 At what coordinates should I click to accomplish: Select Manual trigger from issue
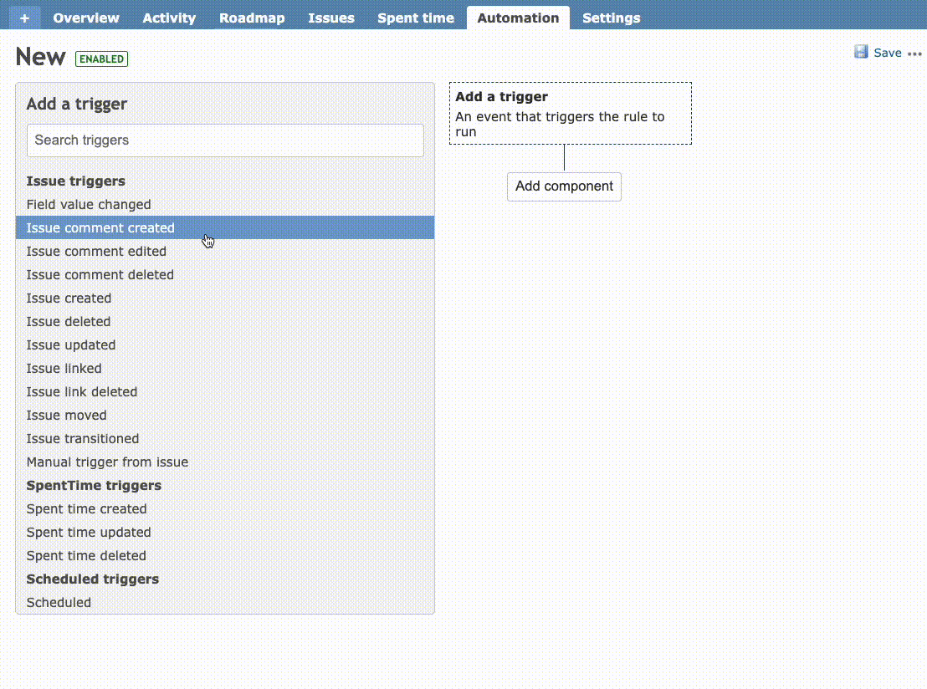(x=107, y=462)
